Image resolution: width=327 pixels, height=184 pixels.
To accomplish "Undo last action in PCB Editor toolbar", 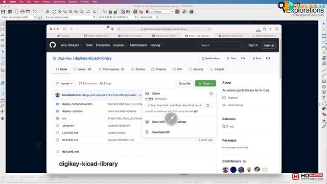I will [35, 12].
